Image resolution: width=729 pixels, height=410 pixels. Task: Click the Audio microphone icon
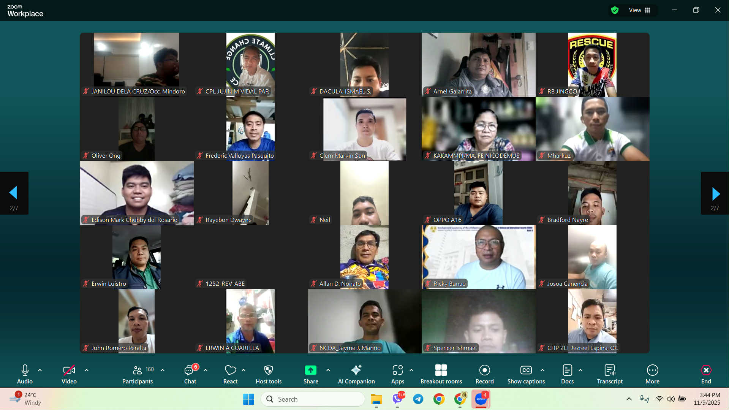[25, 370]
